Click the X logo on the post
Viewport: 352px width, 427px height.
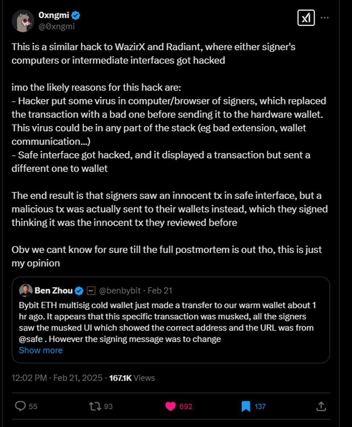[306, 17]
